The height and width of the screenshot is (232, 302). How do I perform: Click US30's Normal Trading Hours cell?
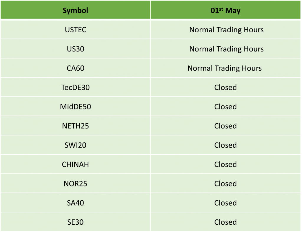tap(226, 49)
